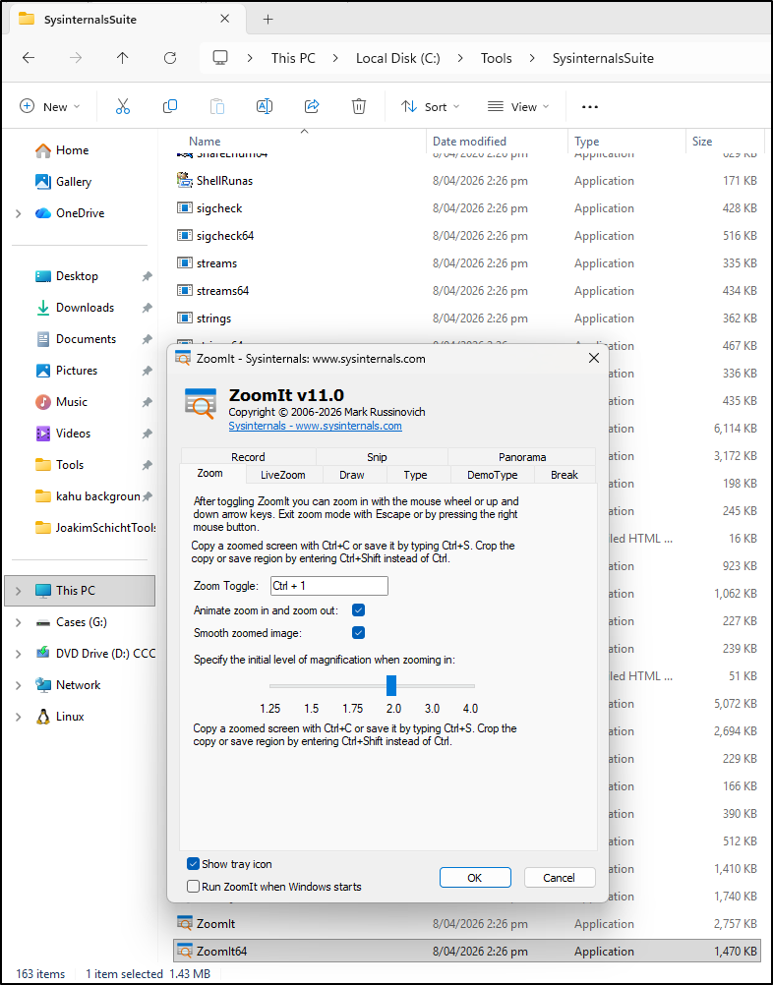Open the pinned Music folder
The height and width of the screenshot is (985, 773).
[61, 401]
